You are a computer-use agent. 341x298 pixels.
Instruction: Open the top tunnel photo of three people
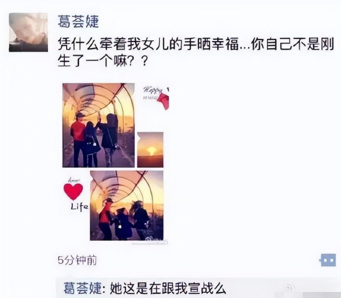pos(99,125)
